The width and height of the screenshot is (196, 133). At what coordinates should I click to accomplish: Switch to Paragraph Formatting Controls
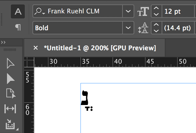click(x=18, y=28)
